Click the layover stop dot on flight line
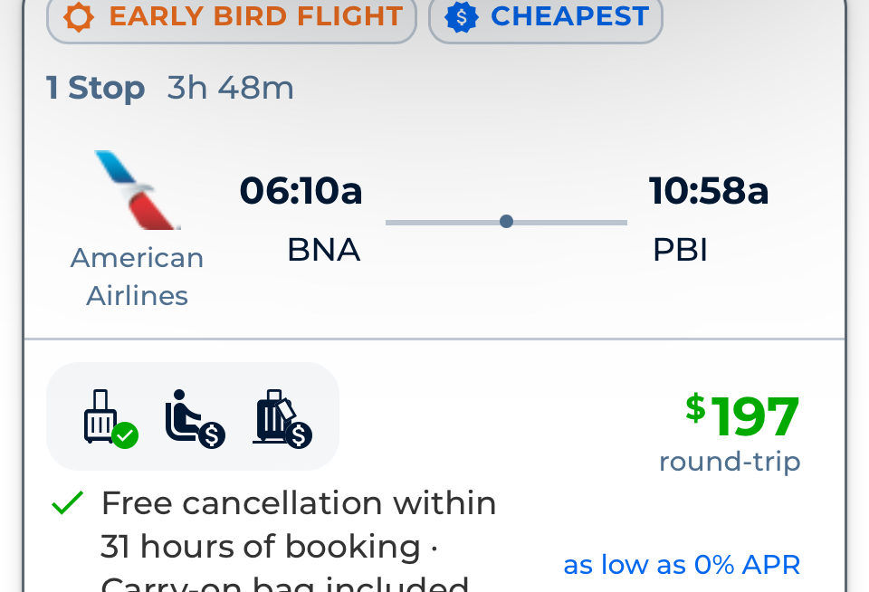869x592 pixels. pos(506,222)
